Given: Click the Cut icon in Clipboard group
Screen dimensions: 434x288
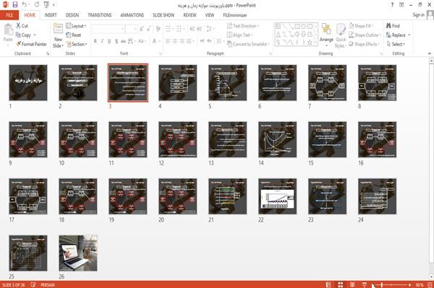Looking at the screenshot, I should click(22, 26).
